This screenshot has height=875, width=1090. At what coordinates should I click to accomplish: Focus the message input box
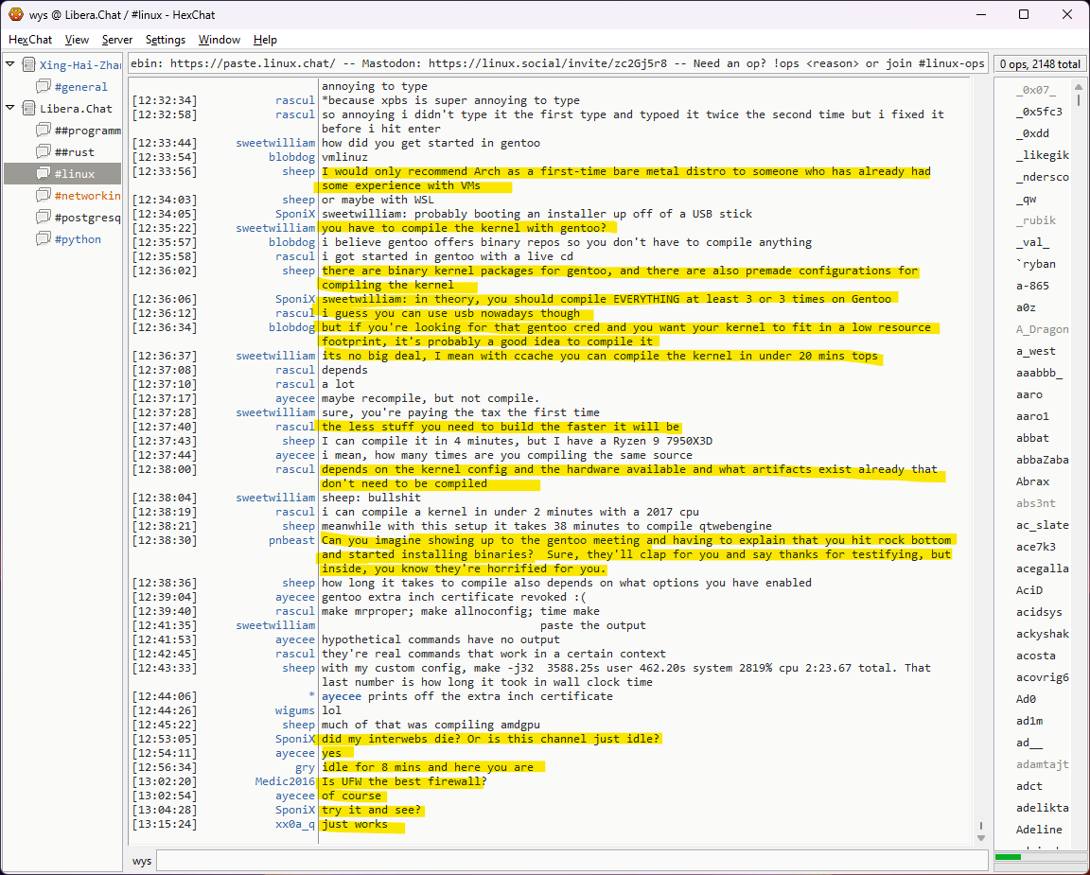(571, 861)
